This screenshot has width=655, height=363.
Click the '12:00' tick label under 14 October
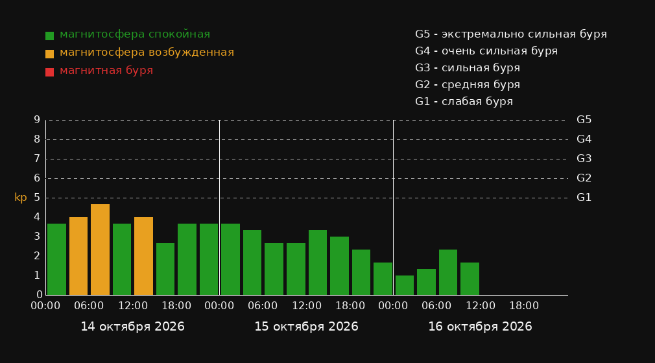click(x=133, y=306)
